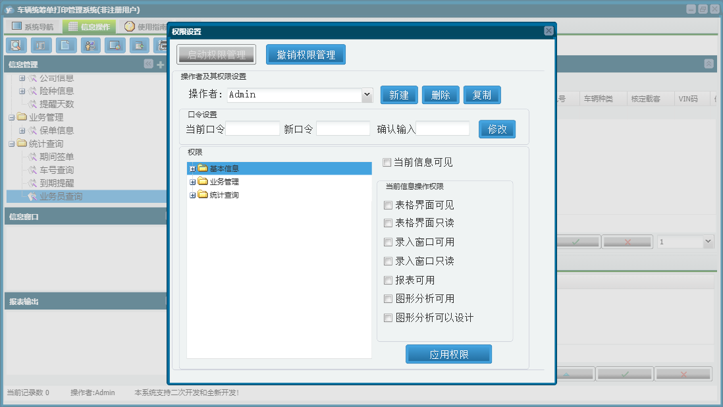Collapse the 信息管理 panel with double-left arrow

(148, 64)
